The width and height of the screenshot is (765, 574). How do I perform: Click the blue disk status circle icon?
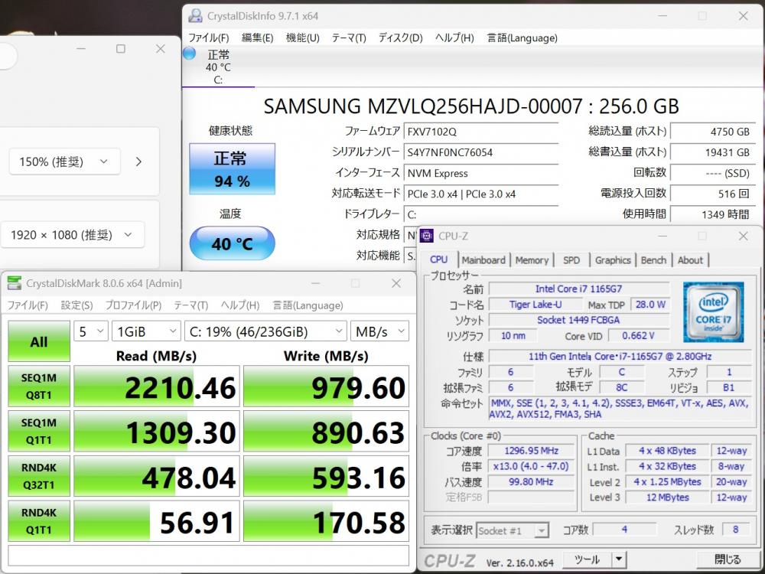(x=189, y=53)
